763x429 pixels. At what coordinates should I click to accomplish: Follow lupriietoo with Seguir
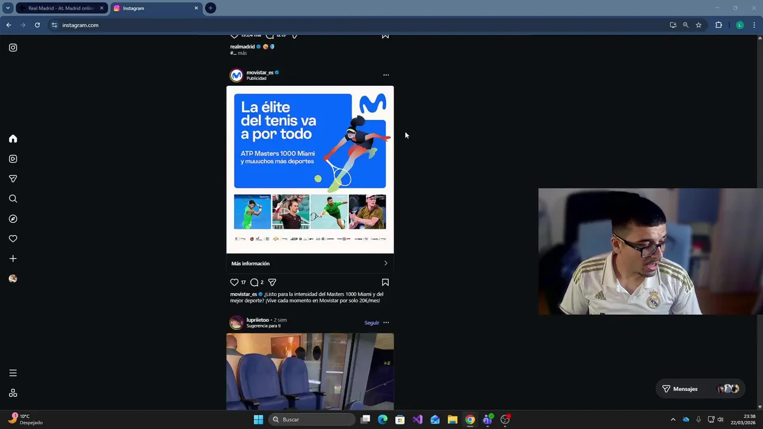[x=371, y=323]
